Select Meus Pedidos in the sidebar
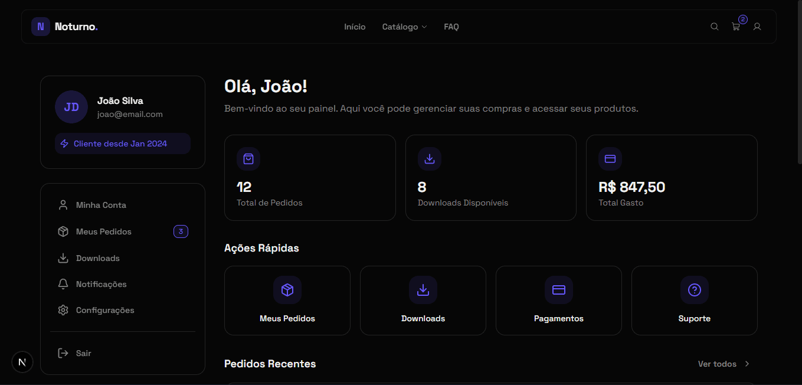The width and height of the screenshot is (802, 385). pyautogui.click(x=122, y=231)
